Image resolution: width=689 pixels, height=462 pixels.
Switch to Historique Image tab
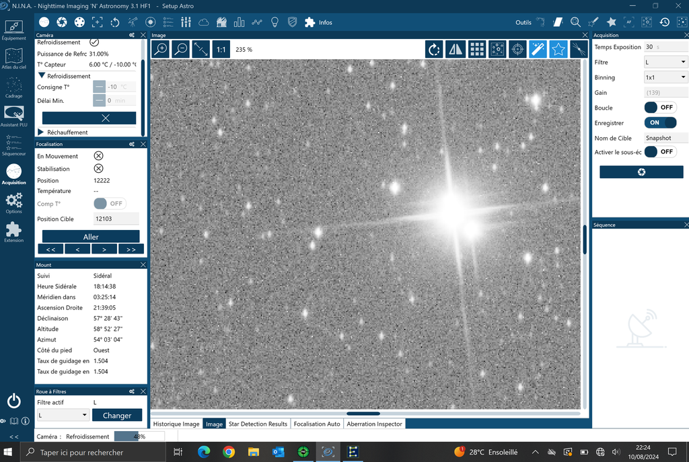pyautogui.click(x=176, y=424)
